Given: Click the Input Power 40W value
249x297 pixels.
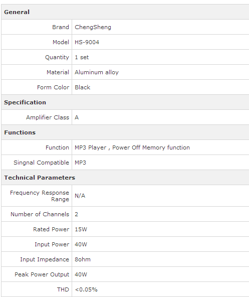Looking at the screenshot, I should click(81, 244).
